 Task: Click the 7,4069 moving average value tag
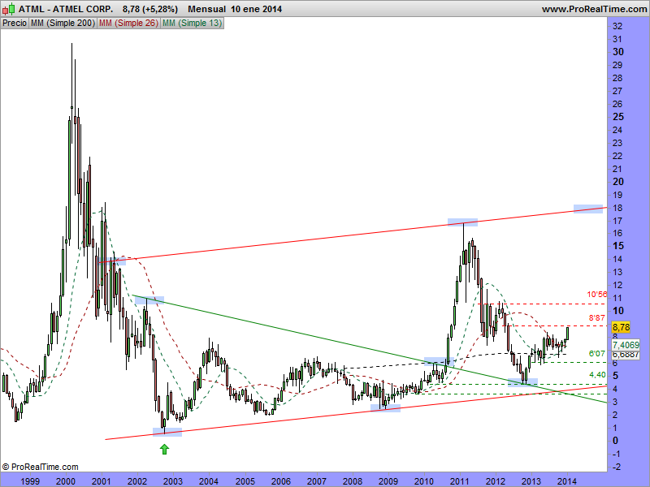coord(625,344)
